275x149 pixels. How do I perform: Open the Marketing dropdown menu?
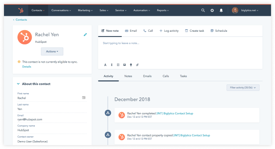(x=85, y=10)
